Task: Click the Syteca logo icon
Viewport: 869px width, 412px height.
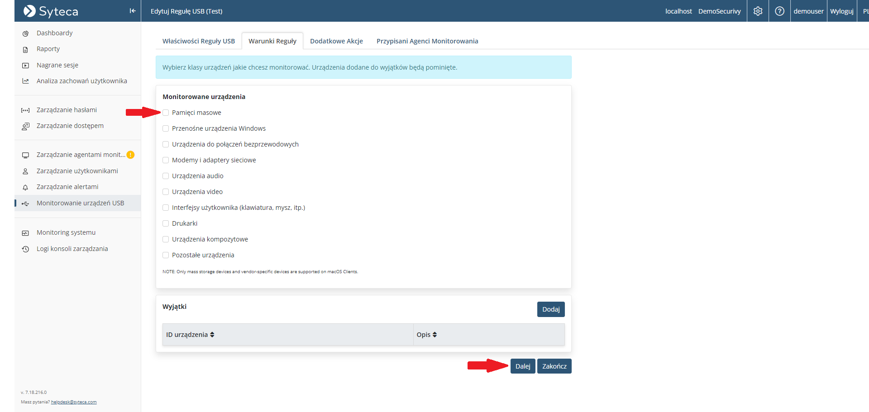Action: pos(29,11)
